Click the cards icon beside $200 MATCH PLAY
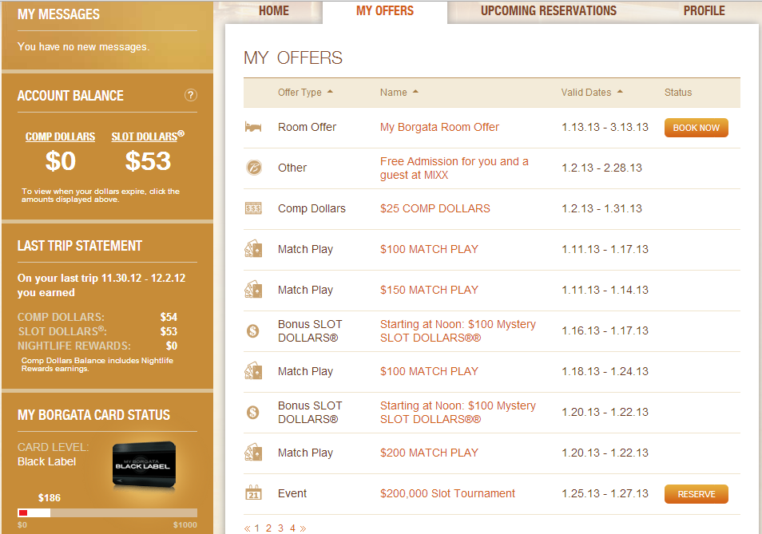The image size is (762, 534). click(x=253, y=453)
